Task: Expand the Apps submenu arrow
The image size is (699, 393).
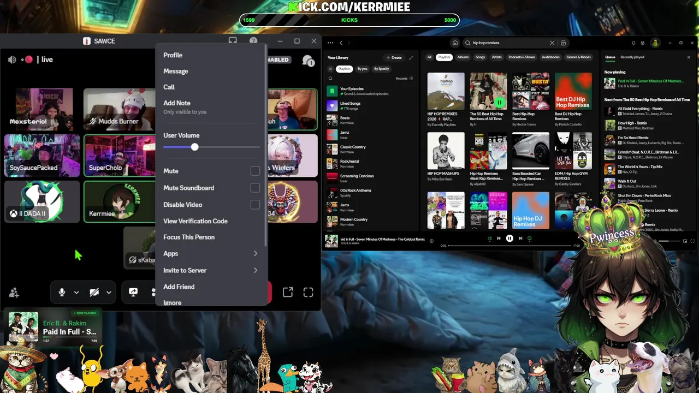Action: pyautogui.click(x=255, y=253)
